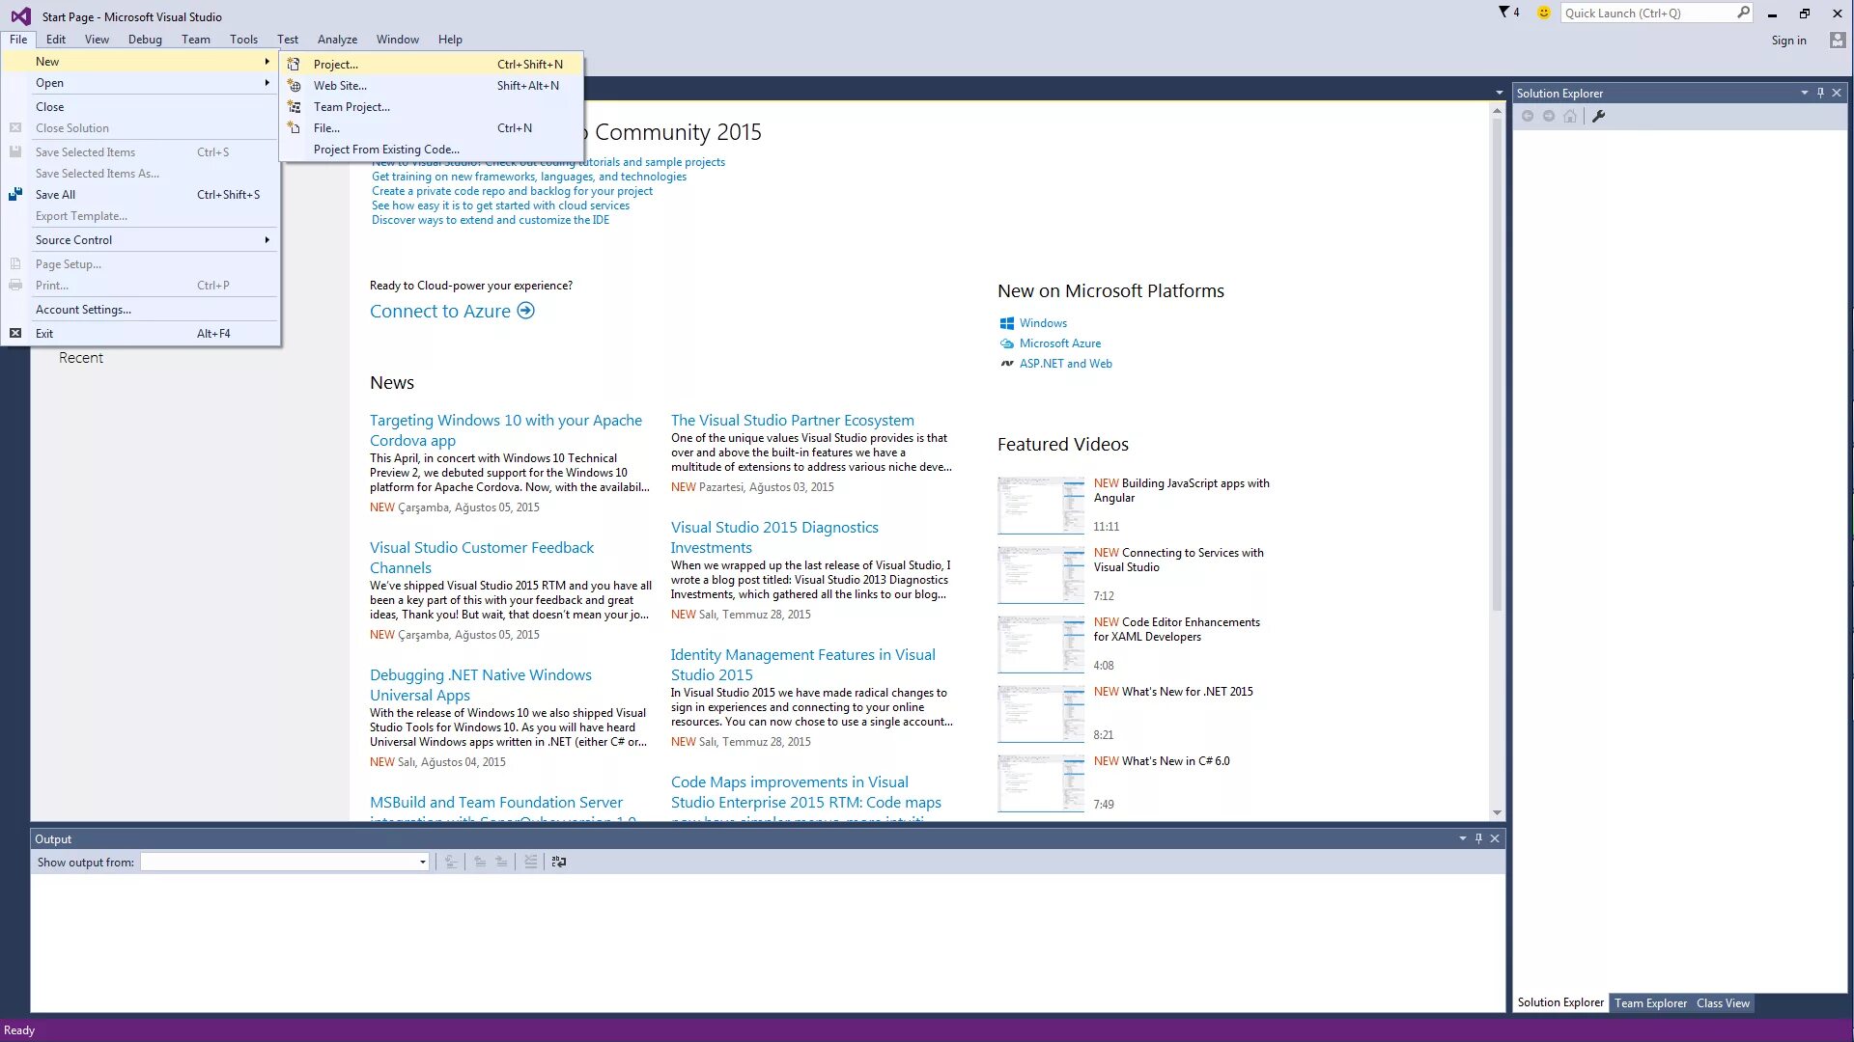Toggle word wrap in Output panel toolbar
Image resolution: width=1854 pixels, height=1042 pixels.
559,862
